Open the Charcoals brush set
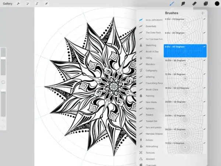221x166 pixels. 151,165
